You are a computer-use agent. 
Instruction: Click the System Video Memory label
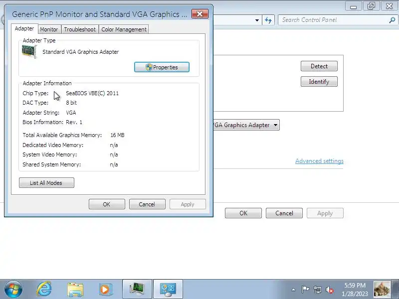click(49, 154)
